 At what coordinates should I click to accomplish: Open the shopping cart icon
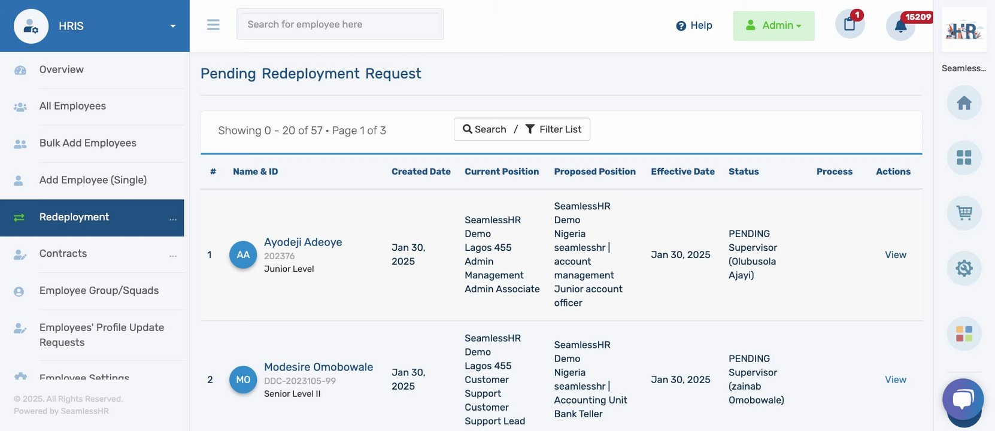(x=964, y=213)
